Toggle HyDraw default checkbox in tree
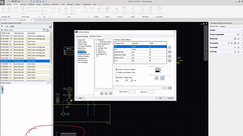 pyautogui.click(x=101, y=42)
